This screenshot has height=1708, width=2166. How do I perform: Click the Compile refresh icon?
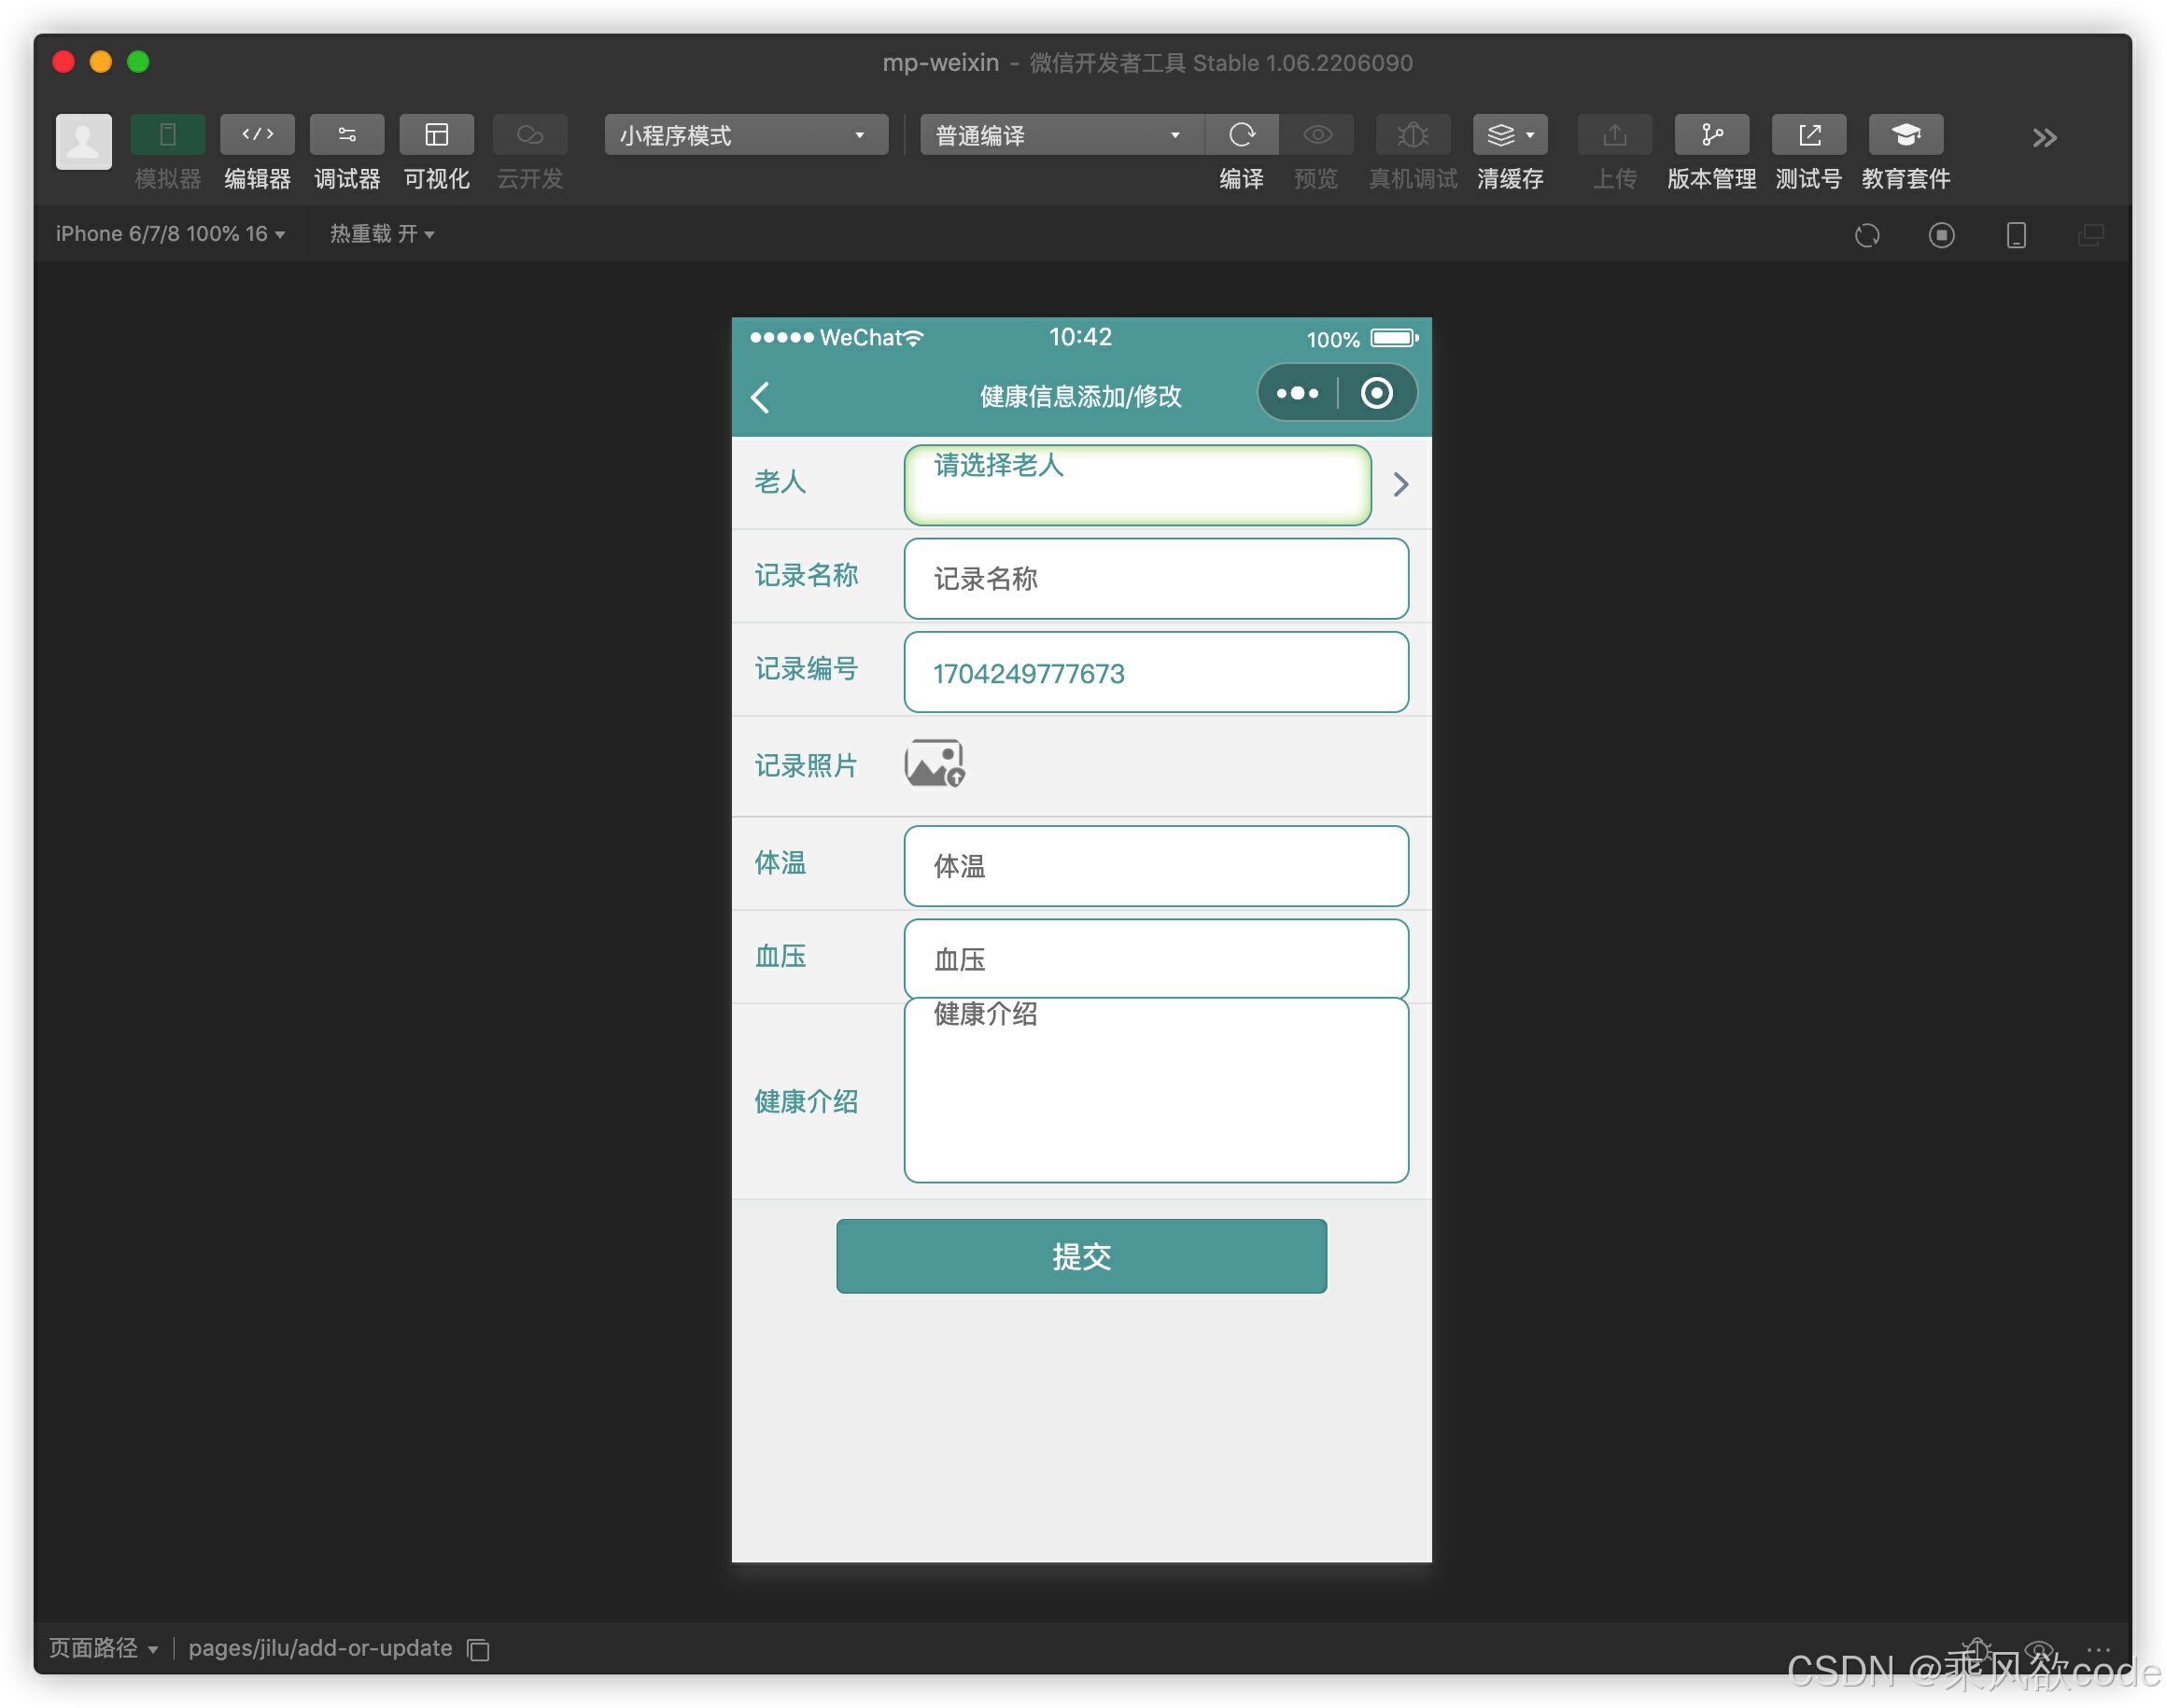click(1242, 135)
